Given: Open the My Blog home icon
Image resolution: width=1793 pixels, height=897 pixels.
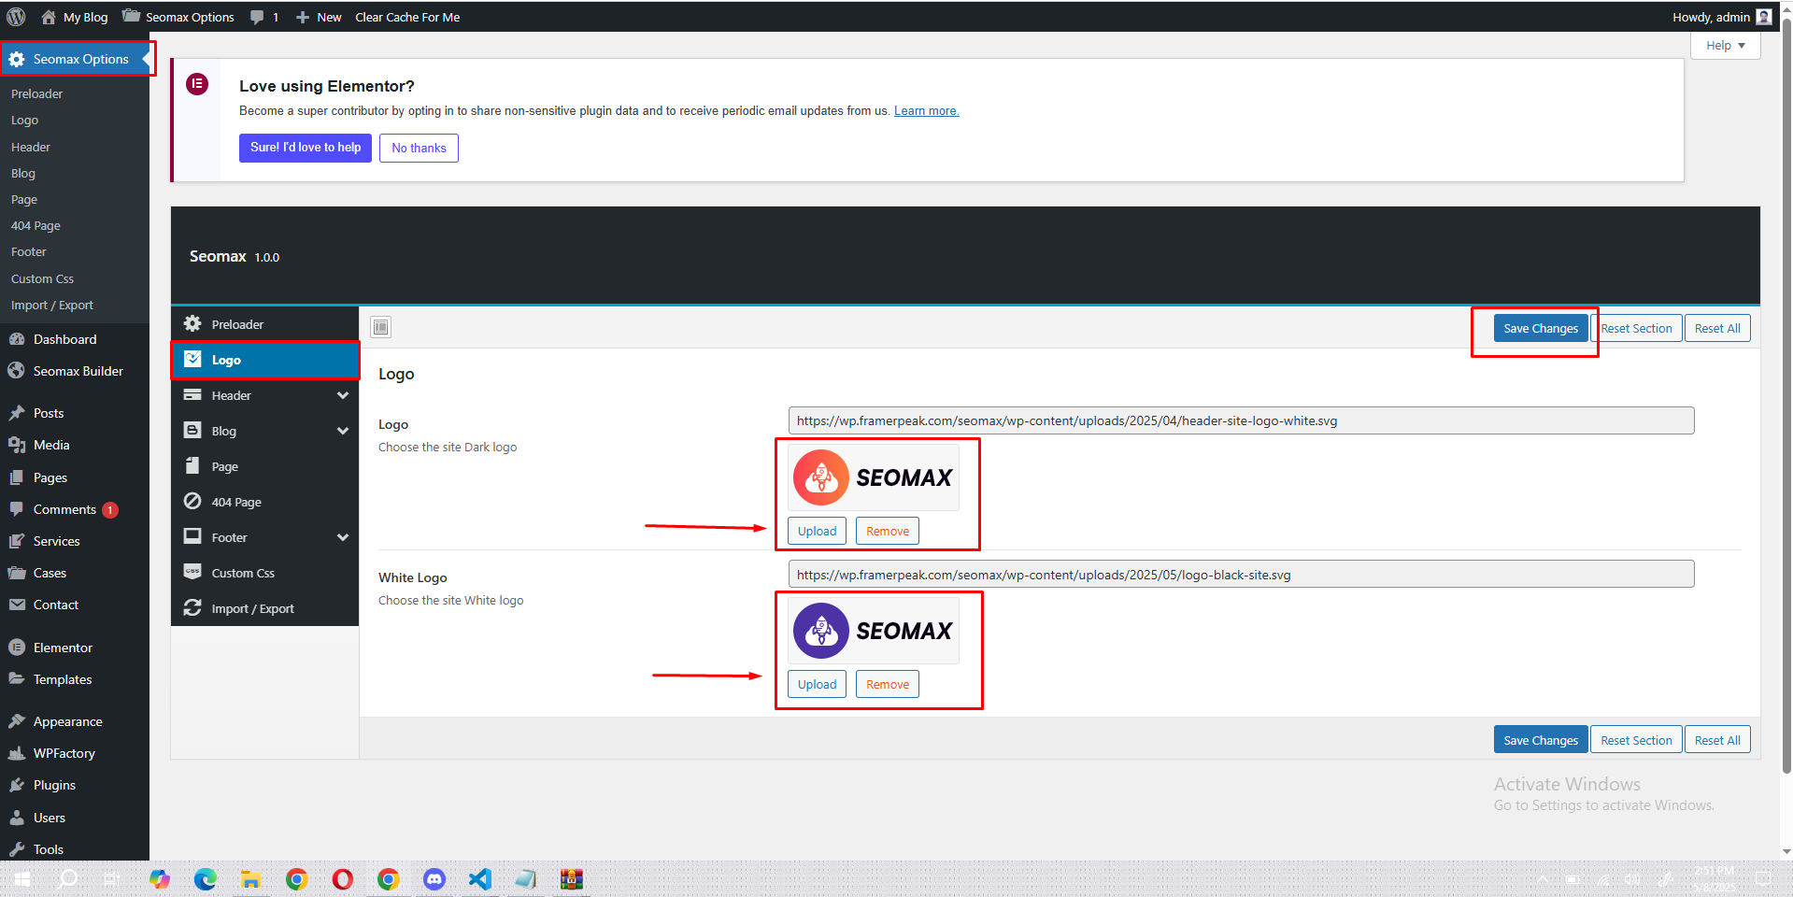Looking at the screenshot, I should tap(49, 17).
